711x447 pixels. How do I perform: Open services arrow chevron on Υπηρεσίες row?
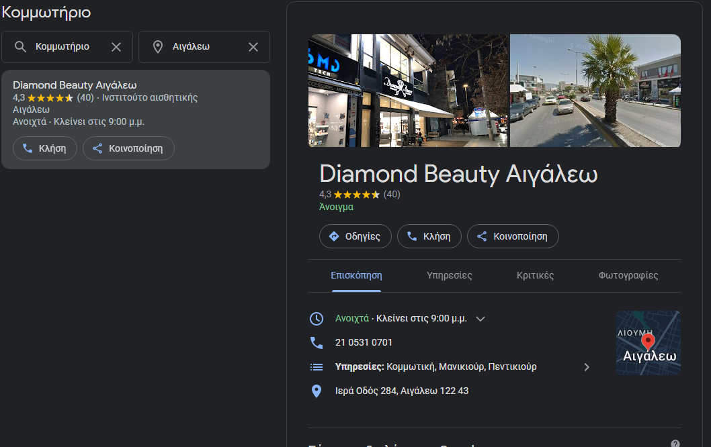(x=587, y=367)
